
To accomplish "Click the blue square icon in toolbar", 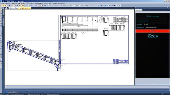I will point(106,6).
